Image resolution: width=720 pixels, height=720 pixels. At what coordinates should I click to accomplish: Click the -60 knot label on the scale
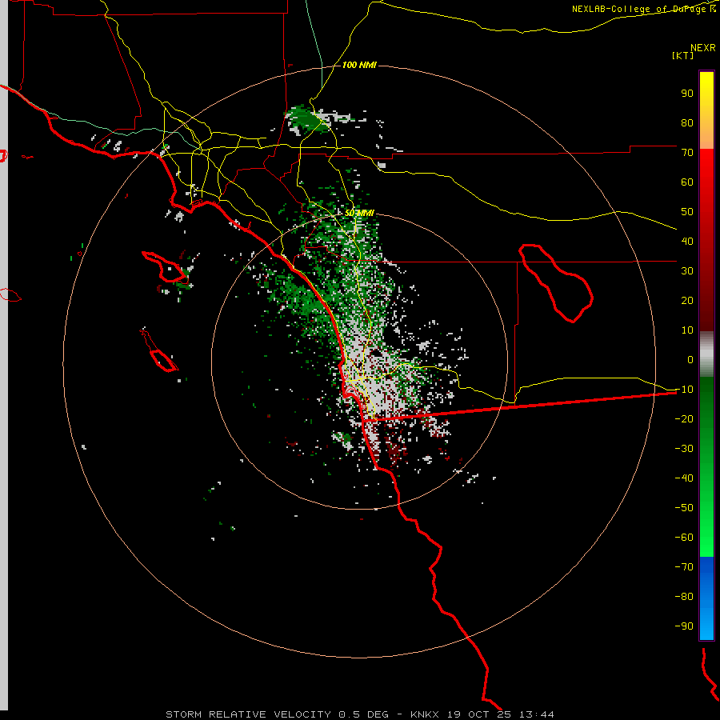(684, 538)
